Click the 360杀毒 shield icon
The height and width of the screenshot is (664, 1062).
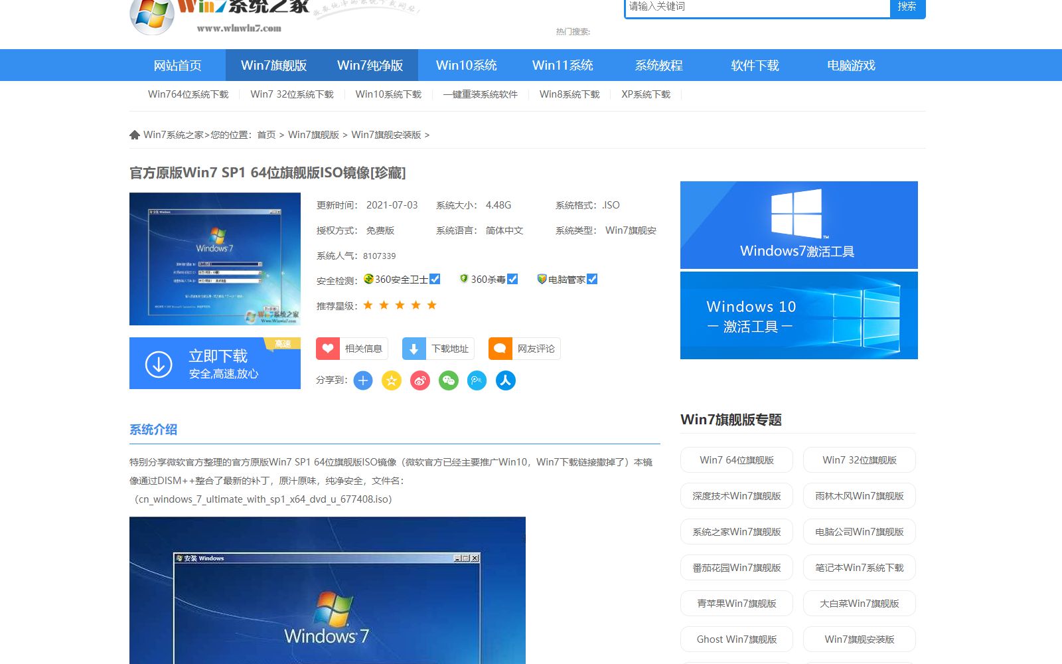[464, 279]
